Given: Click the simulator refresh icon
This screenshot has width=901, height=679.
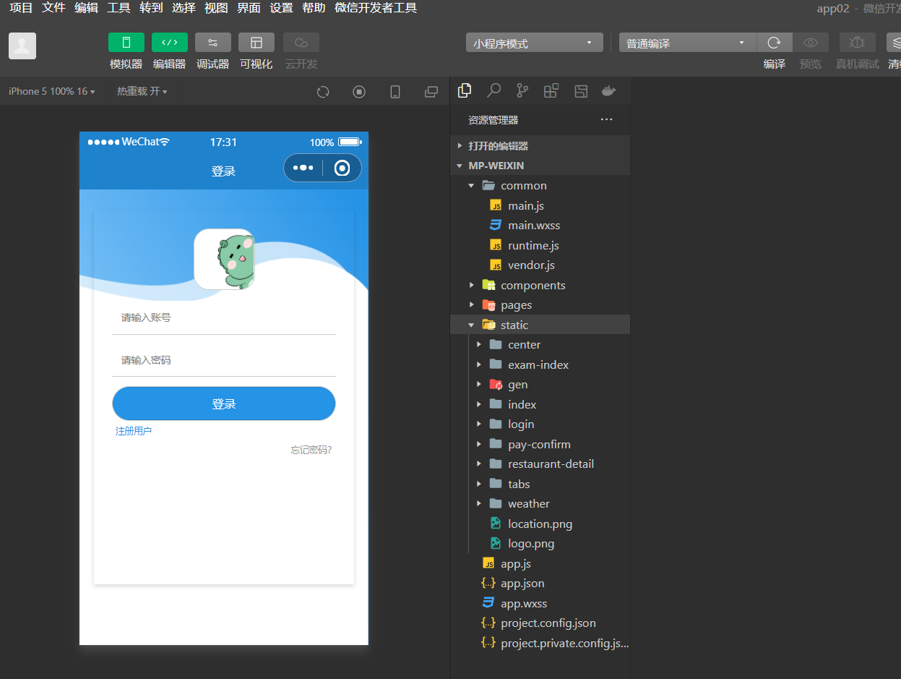Looking at the screenshot, I should click(x=323, y=91).
